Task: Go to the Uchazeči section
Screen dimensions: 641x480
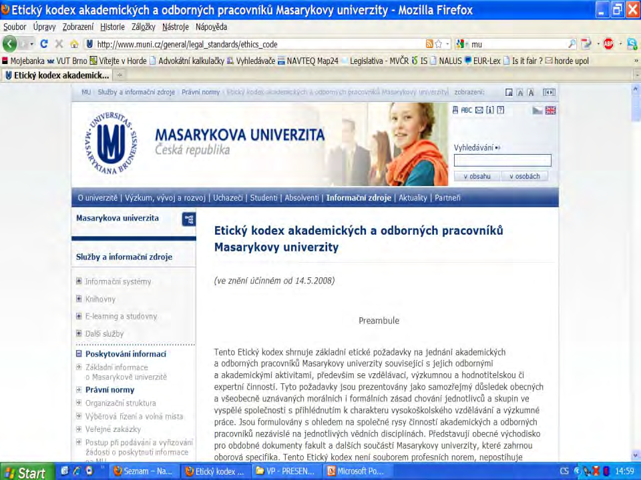Action: [x=228, y=197]
